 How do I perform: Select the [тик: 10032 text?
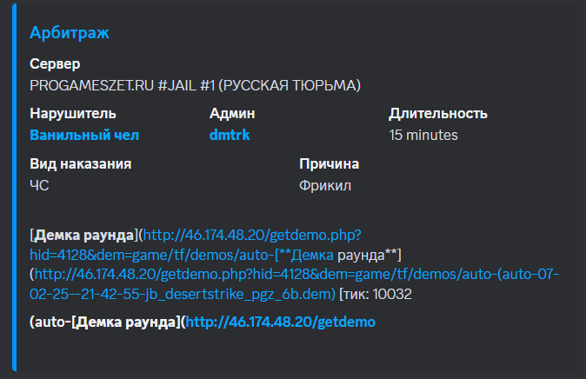pos(376,294)
